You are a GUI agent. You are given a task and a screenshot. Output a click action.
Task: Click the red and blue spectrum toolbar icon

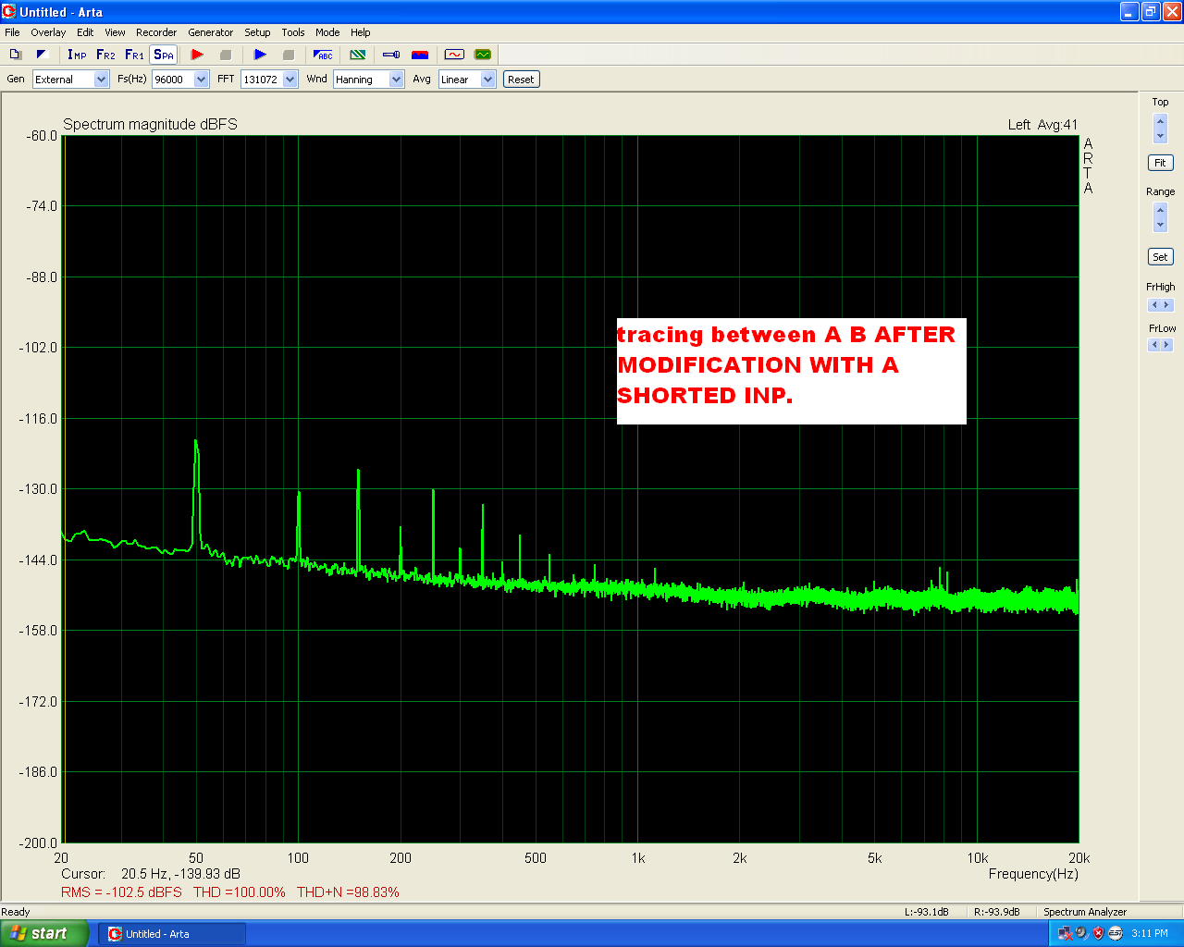click(x=420, y=55)
